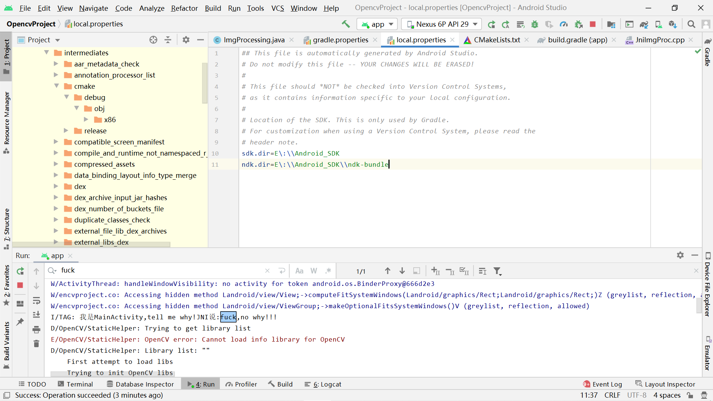The height and width of the screenshot is (401, 713).
Task: Open the SDK Manager
Action: [x=673, y=24]
